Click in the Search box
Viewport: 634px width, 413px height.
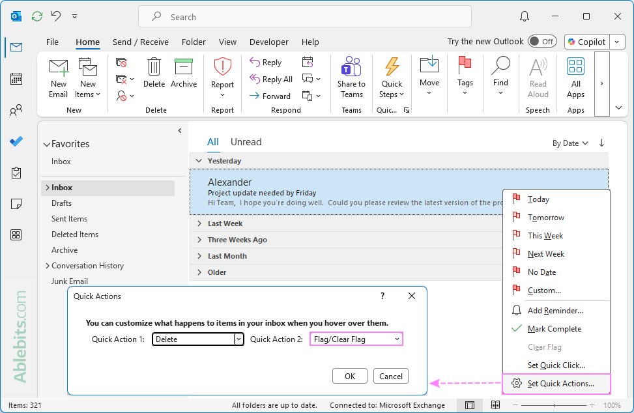point(305,16)
